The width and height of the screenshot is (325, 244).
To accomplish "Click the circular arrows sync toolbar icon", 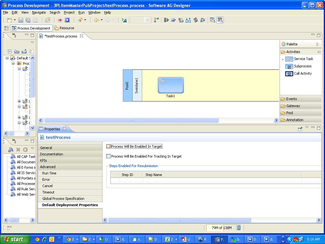I will (196, 20).
